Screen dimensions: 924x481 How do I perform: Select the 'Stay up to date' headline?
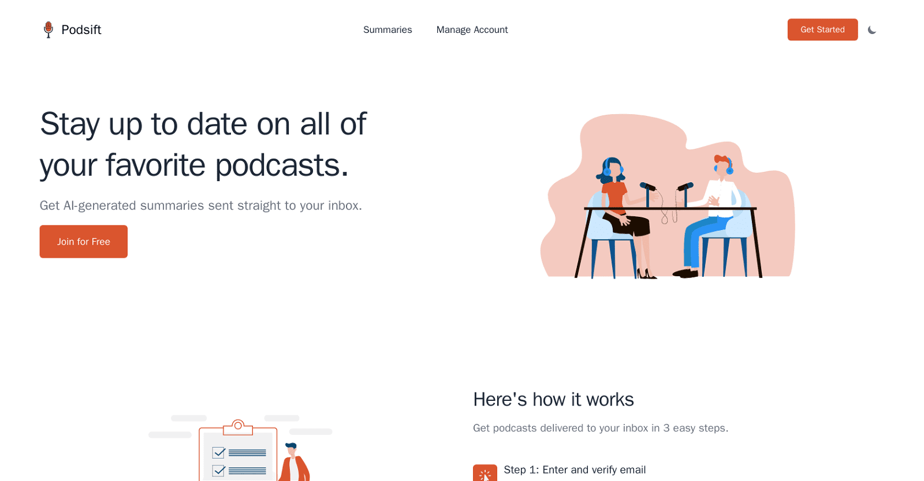(x=203, y=144)
